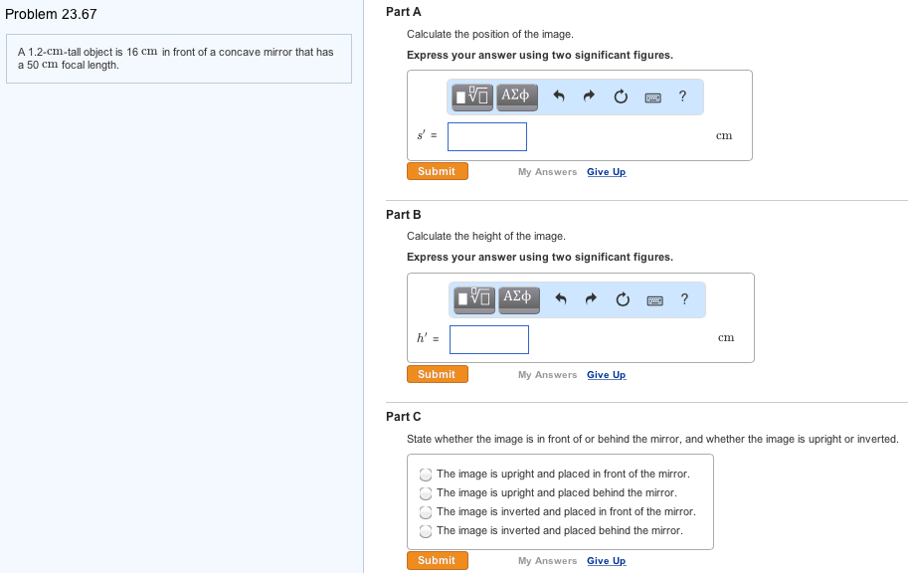Image resolution: width=908 pixels, height=573 pixels.
Task: Click the s' answer input field
Action: (x=487, y=136)
